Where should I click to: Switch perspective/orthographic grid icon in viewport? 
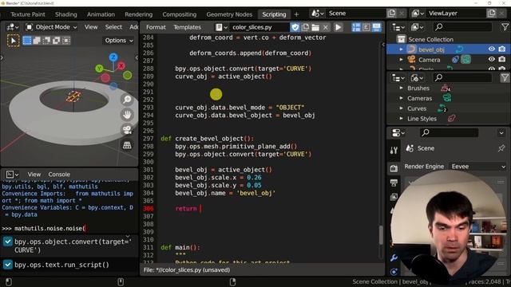[127, 145]
